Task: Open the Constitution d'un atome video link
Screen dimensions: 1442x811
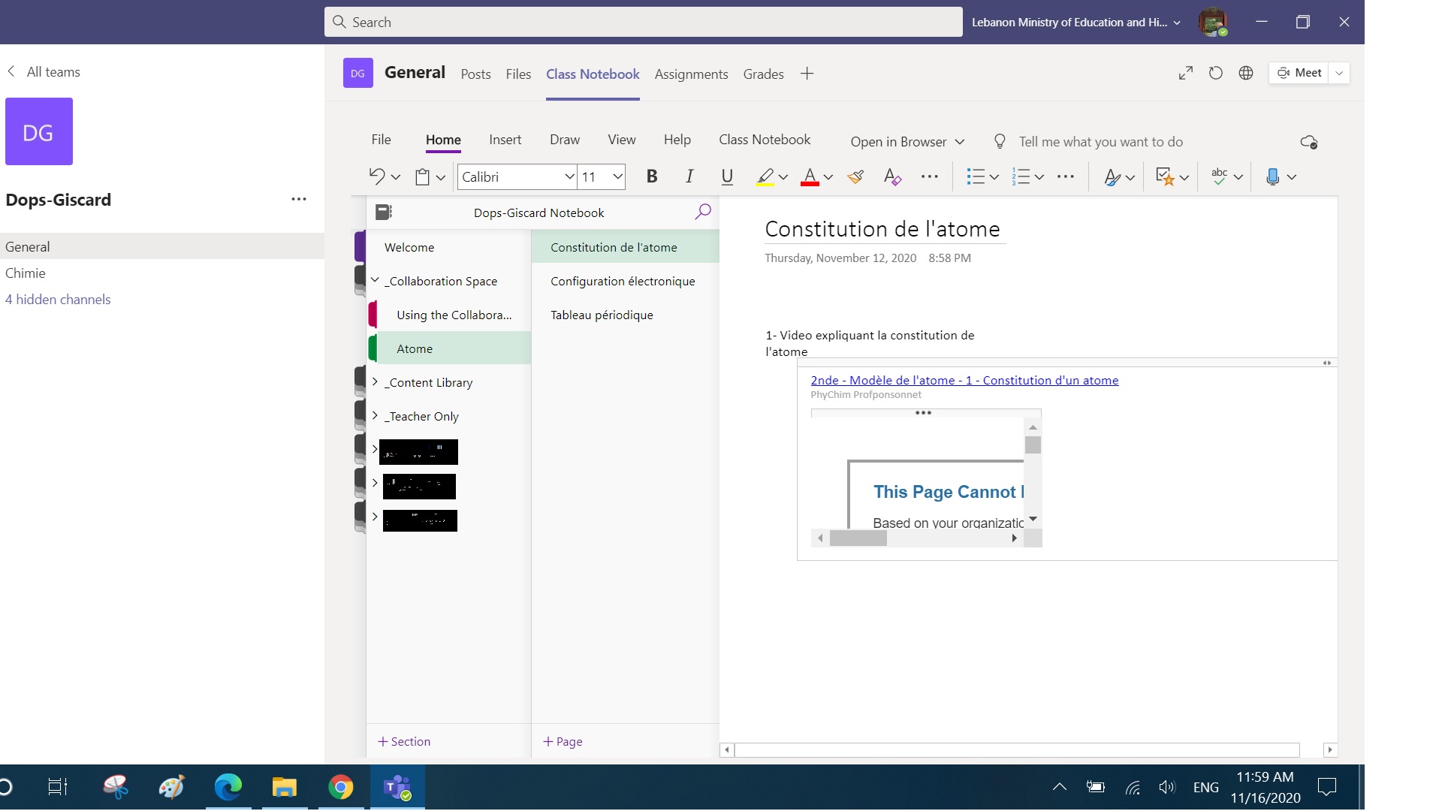Action: click(x=964, y=380)
